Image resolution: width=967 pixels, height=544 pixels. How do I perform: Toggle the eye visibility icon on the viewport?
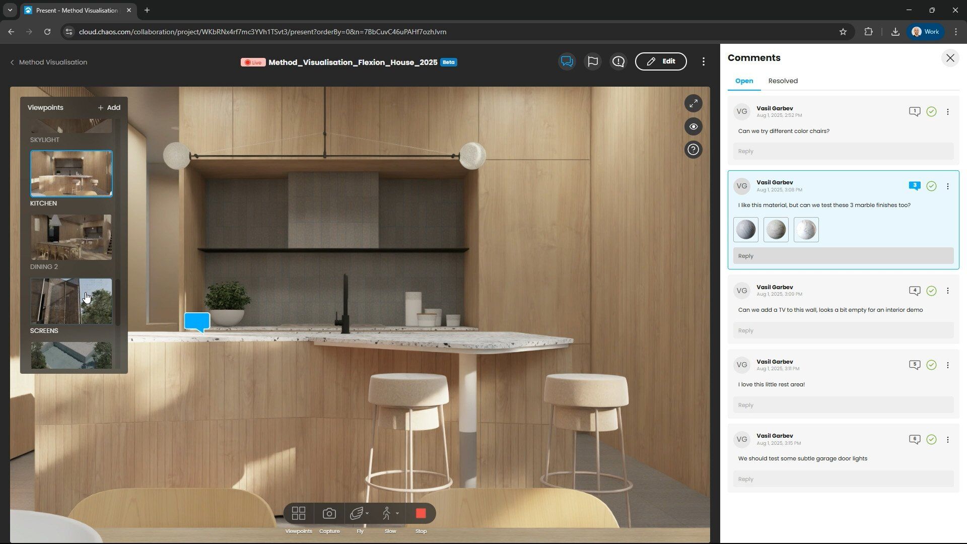click(694, 126)
